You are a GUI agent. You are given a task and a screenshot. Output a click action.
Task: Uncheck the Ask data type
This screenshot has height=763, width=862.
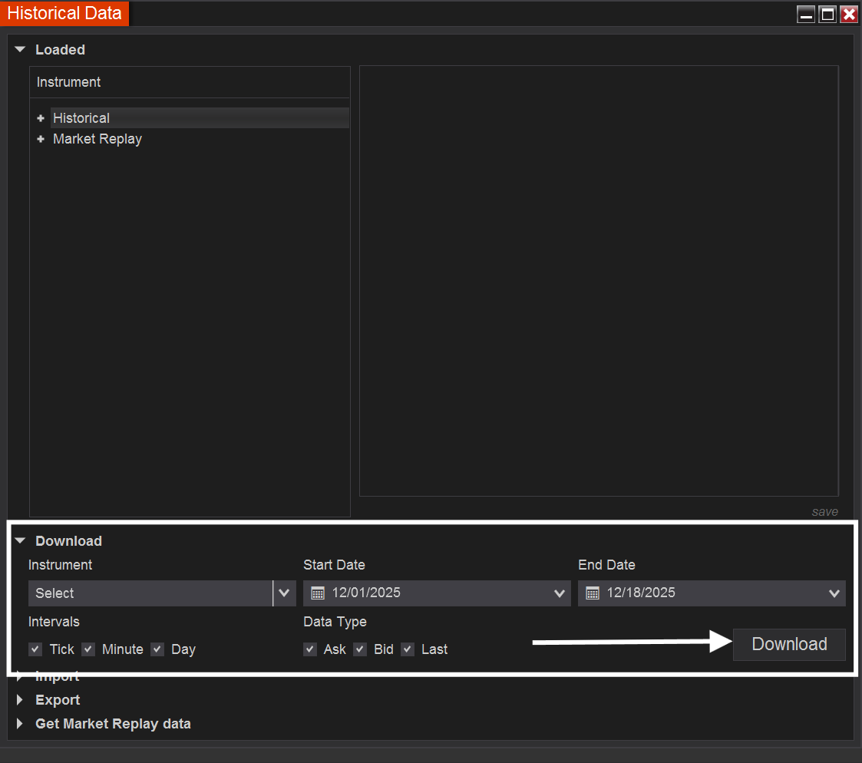[310, 649]
